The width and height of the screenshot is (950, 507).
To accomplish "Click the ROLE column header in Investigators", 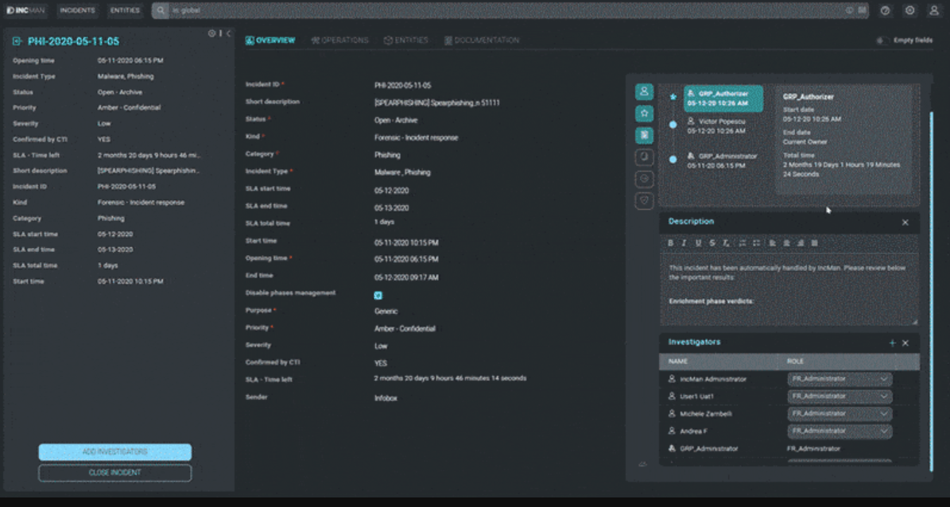I will coord(795,361).
